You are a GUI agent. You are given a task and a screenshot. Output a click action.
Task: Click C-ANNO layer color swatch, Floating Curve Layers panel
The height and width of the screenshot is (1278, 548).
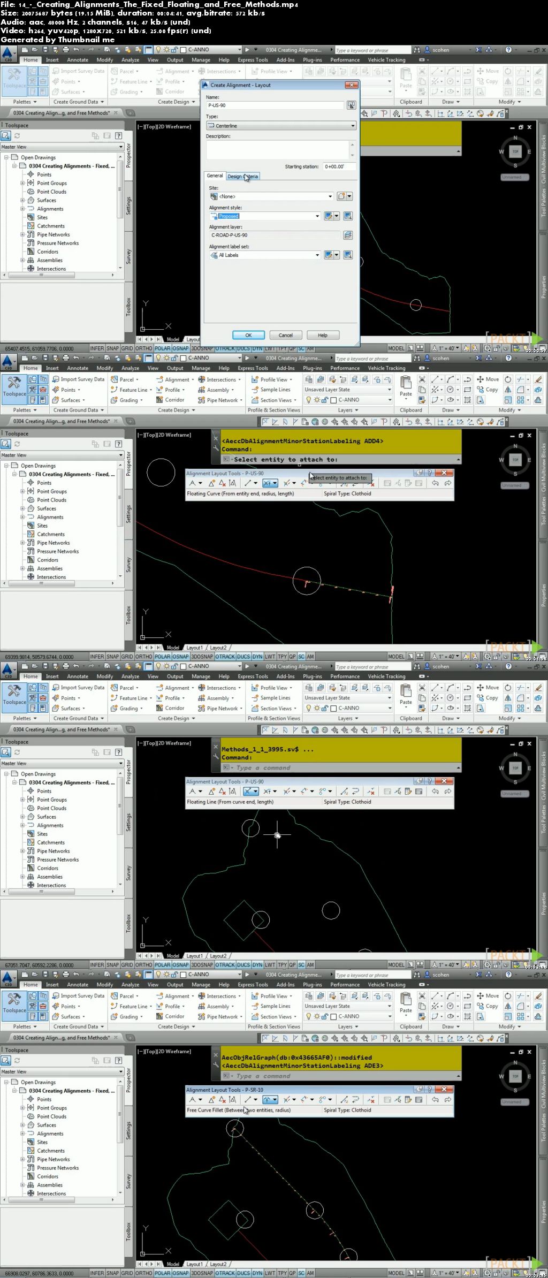point(333,400)
